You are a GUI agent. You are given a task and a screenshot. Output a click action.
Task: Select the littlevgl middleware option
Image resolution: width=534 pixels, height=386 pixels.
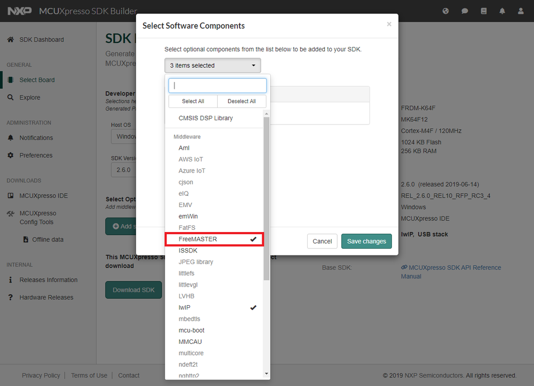(214, 284)
